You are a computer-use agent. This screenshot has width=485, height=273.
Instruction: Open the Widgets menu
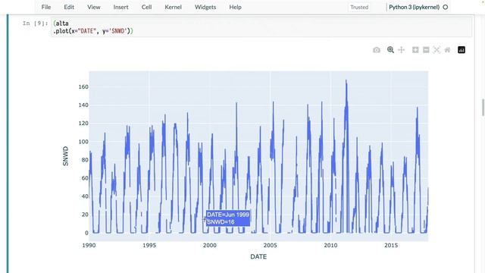[x=205, y=7]
